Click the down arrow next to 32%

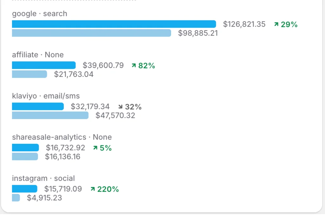pos(120,107)
